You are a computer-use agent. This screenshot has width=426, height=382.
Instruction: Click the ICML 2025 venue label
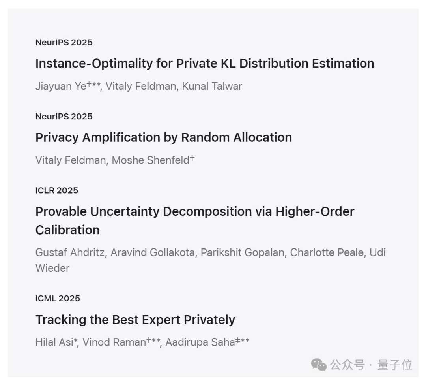[58, 298]
